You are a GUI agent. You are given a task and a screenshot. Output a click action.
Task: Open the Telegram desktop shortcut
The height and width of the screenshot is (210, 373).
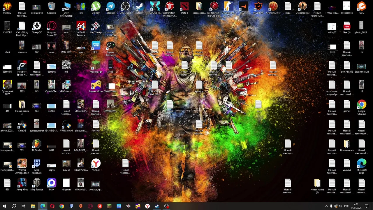(x=110, y=8)
